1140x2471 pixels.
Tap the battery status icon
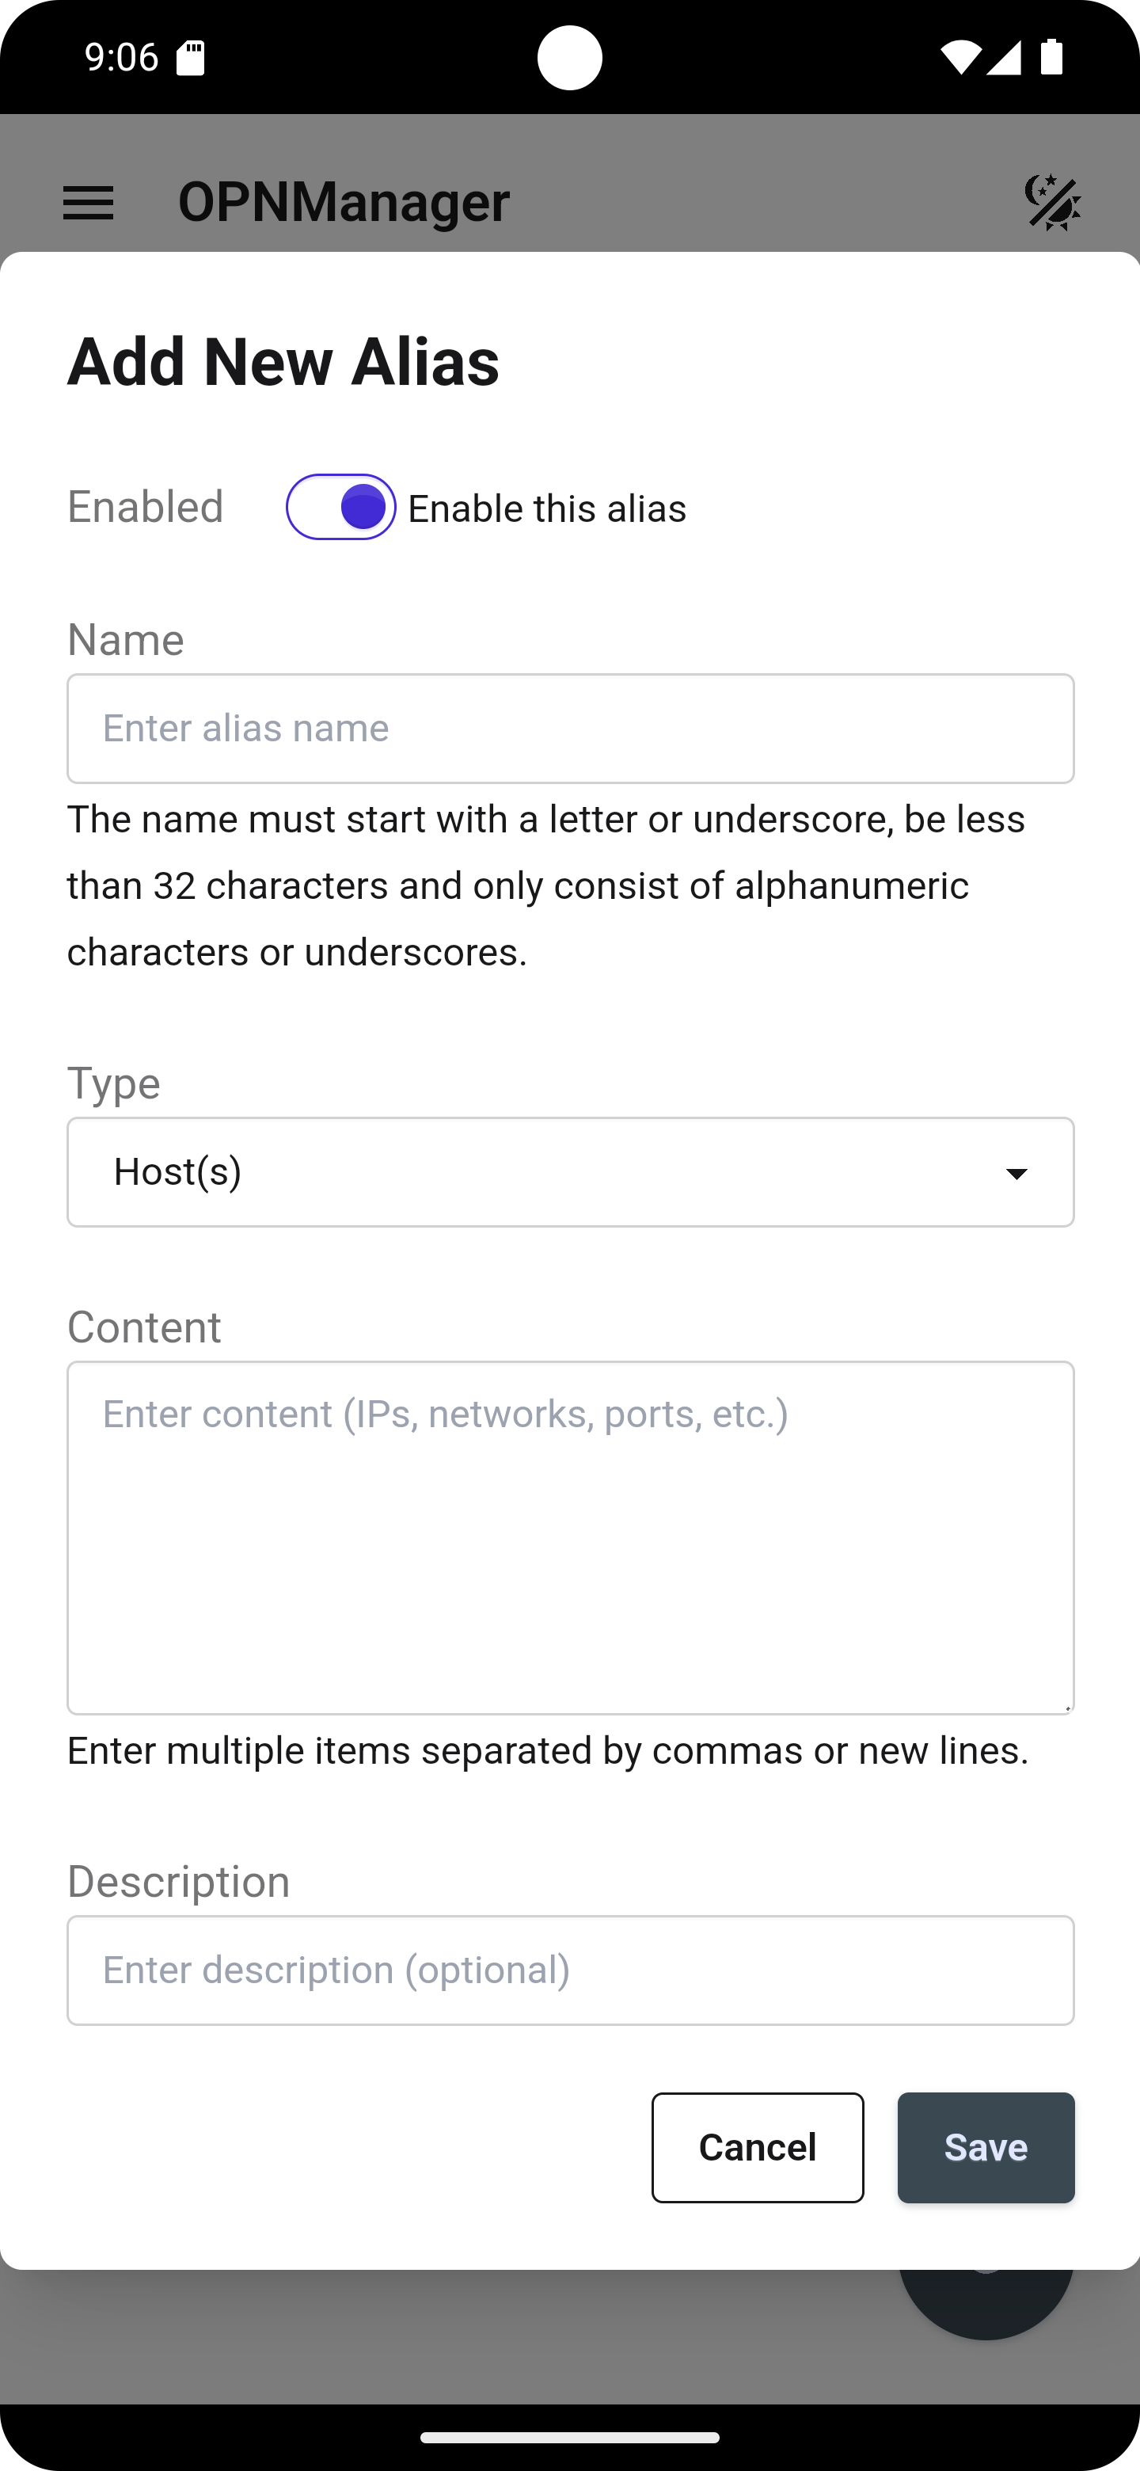pos(1052,58)
